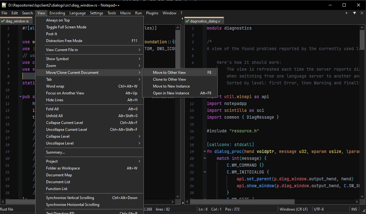Screen dimensions: 366x214
Task: Open the Edit menu
Action: pyautogui.click(x=14, y=13)
